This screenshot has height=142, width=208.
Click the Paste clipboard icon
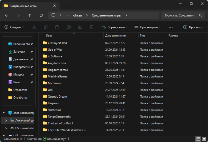[57, 27]
